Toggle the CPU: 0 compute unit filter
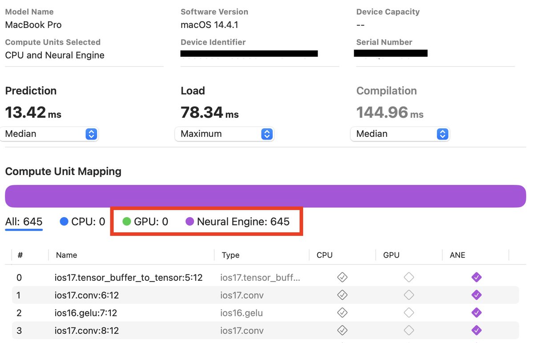The height and width of the screenshot is (343, 534). 81,221
